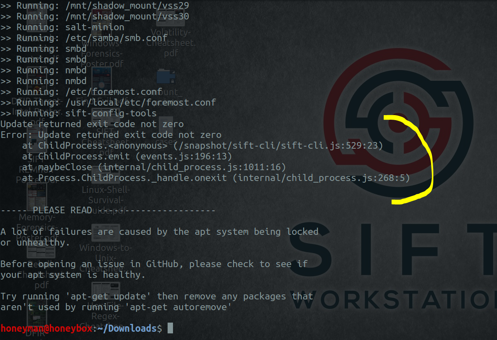Click the SIFT Workstation logo wallpaper

point(400,120)
